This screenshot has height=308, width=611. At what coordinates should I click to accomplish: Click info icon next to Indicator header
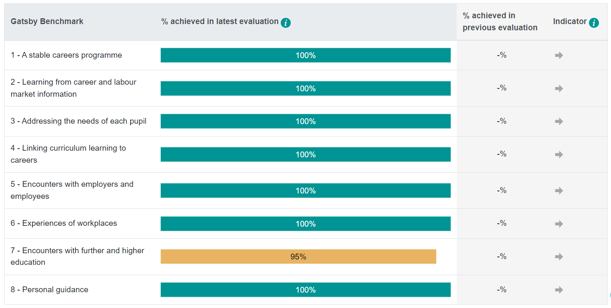pyautogui.click(x=594, y=23)
